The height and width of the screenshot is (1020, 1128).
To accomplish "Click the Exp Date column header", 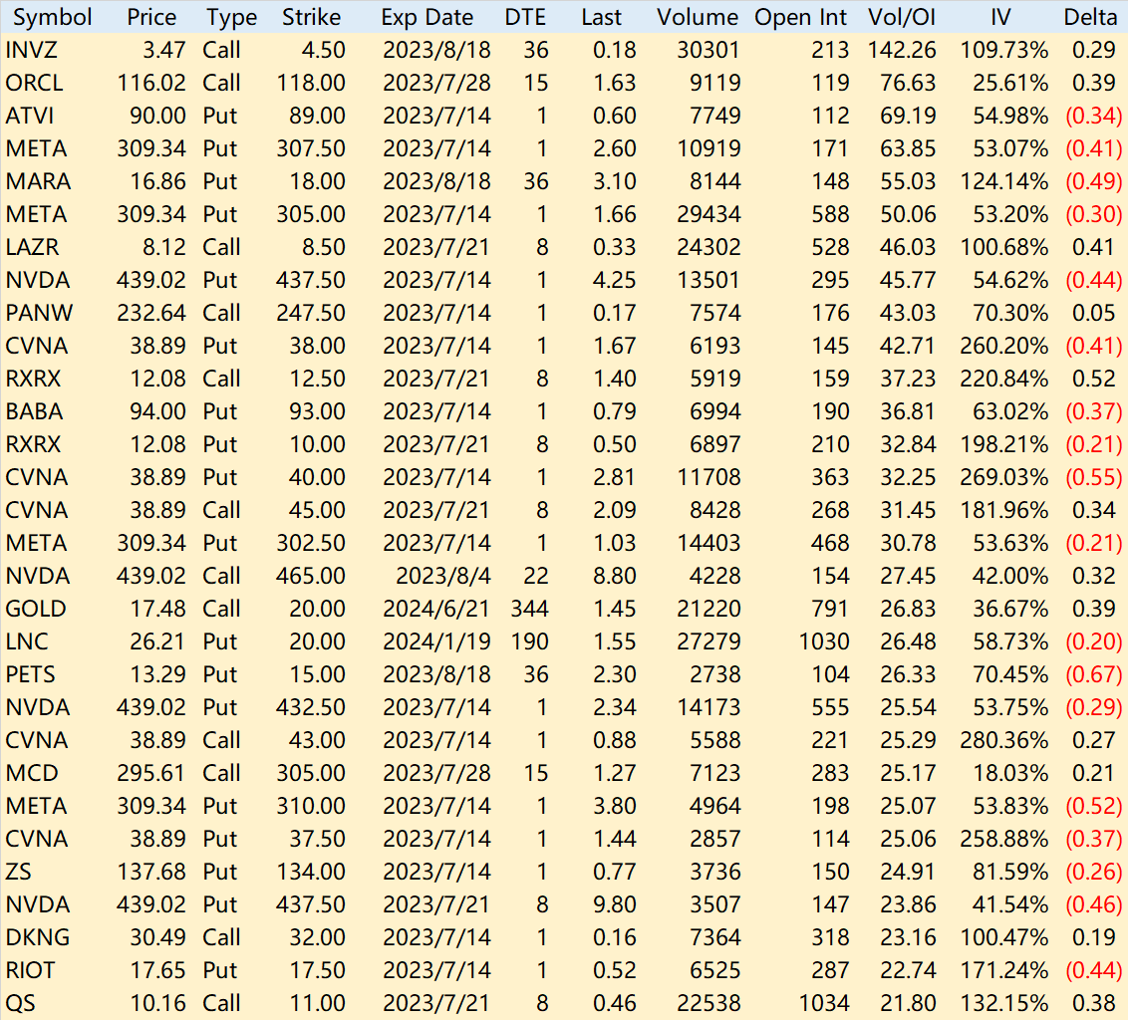I will click(x=427, y=17).
